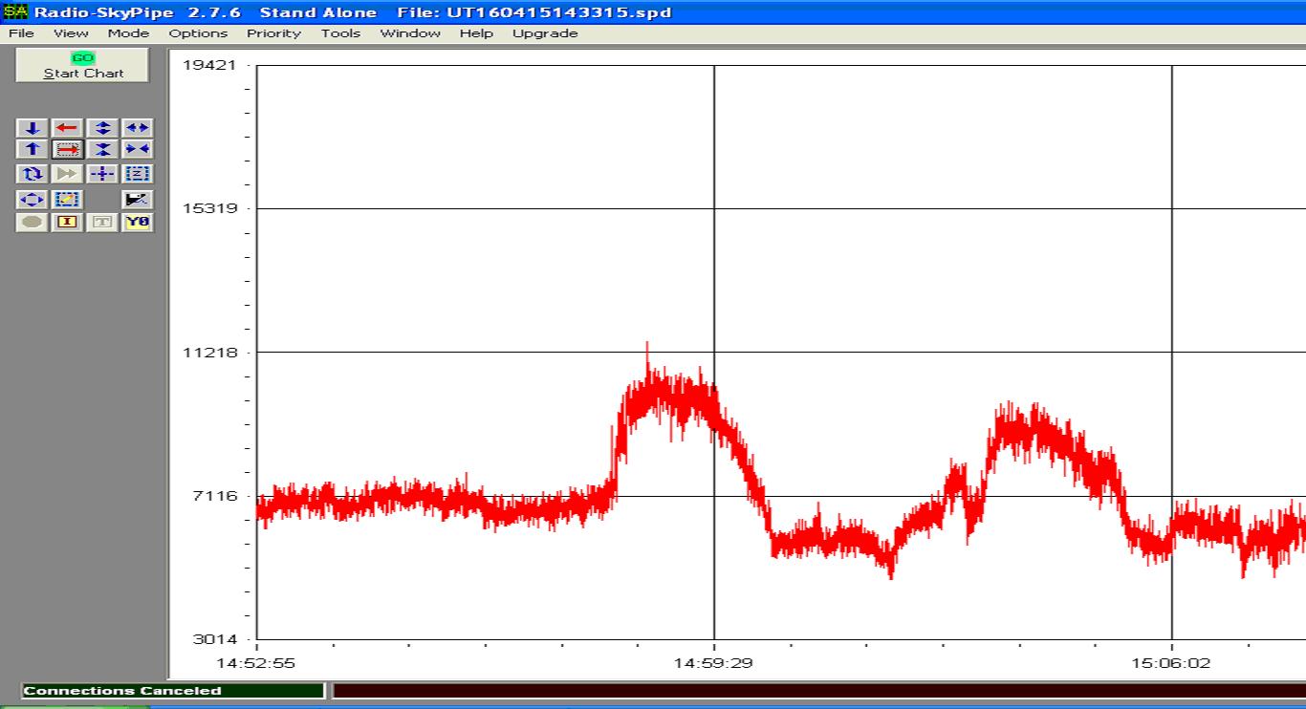This screenshot has height=709, width=1306.
Task: Click the boxed letter I button
Action: pyautogui.click(x=67, y=223)
